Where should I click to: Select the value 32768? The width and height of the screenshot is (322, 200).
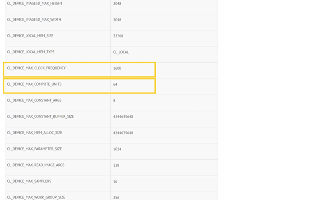(x=118, y=36)
